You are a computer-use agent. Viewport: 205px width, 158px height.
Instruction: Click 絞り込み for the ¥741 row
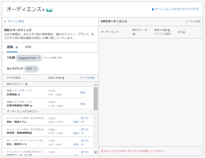pos(85,153)
